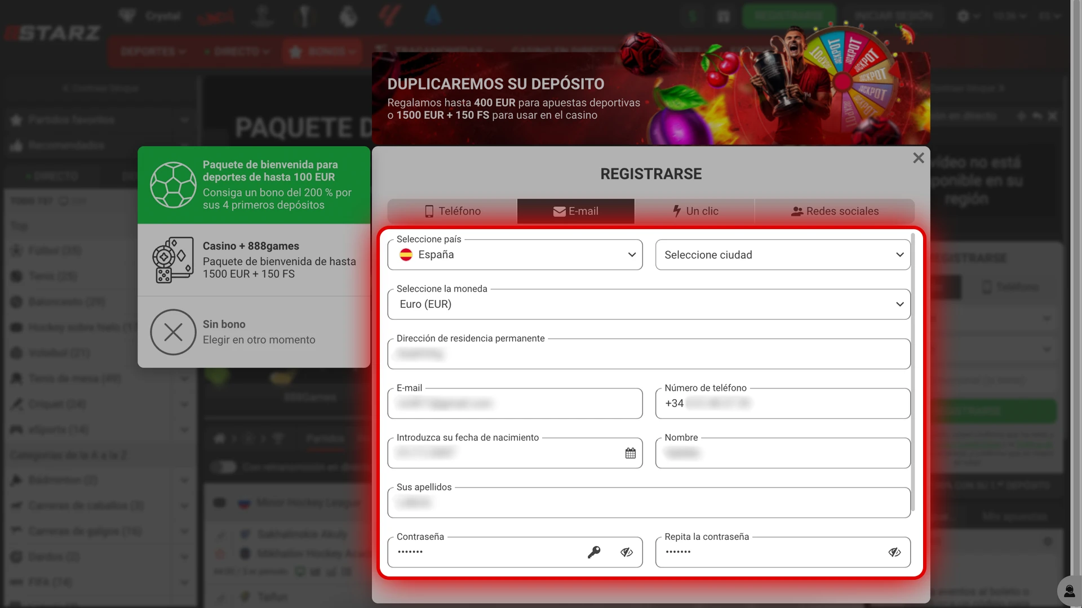Image resolution: width=1082 pixels, height=608 pixels.
Task: Choose the Casino + 888games welcome package
Action: click(254, 260)
